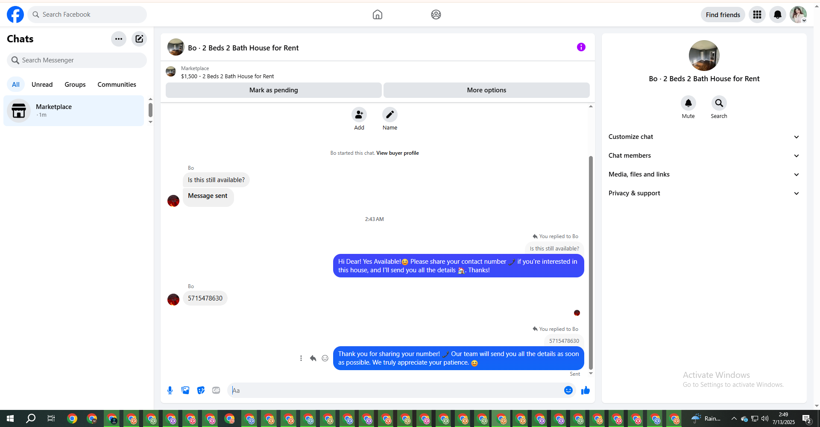Click the 'Hi Dear! Yes Available!' message
The width and height of the screenshot is (820, 427).
(x=458, y=266)
